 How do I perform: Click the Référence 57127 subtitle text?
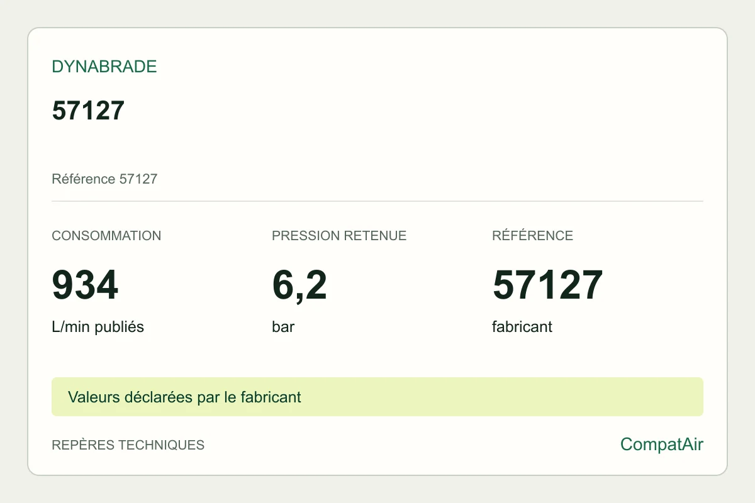(x=104, y=179)
